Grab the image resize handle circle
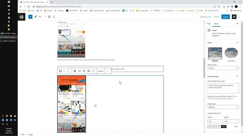Viewport: 243px width, 136px height. coord(96,106)
